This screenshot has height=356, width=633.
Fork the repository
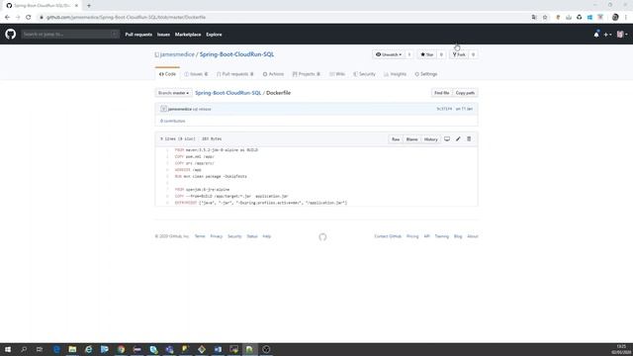click(x=459, y=54)
